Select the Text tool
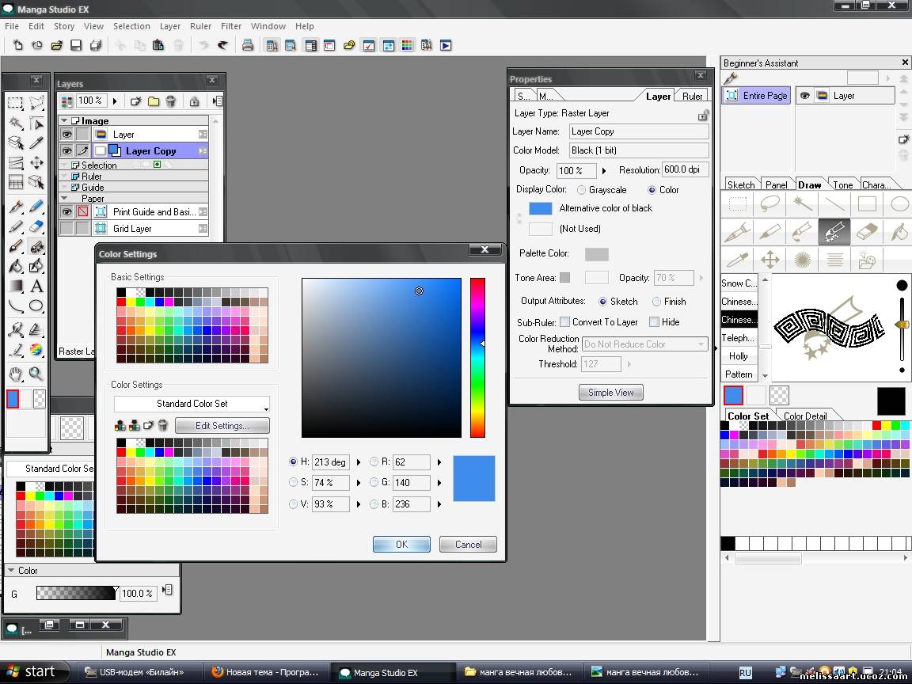 [36, 286]
